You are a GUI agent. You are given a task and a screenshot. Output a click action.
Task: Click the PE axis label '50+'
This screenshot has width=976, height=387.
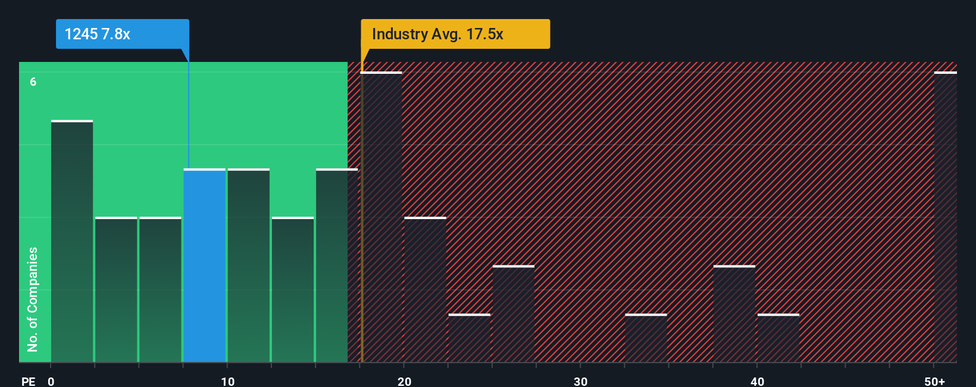pyautogui.click(x=935, y=381)
